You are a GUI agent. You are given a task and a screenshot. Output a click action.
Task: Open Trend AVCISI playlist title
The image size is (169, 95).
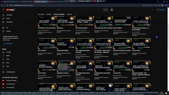pos(117,73)
